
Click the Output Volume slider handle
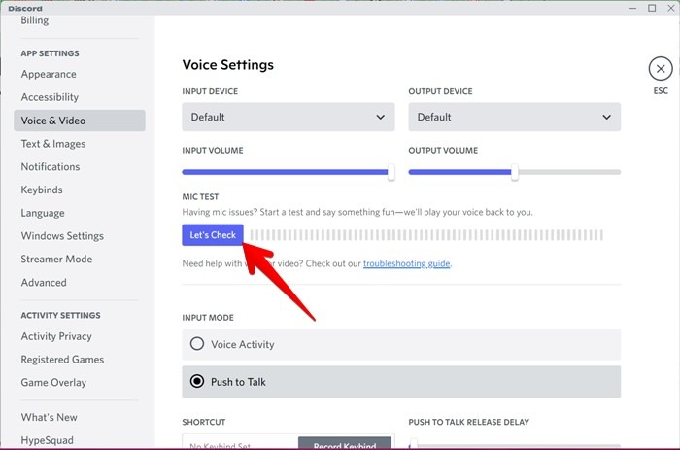(514, 172)
